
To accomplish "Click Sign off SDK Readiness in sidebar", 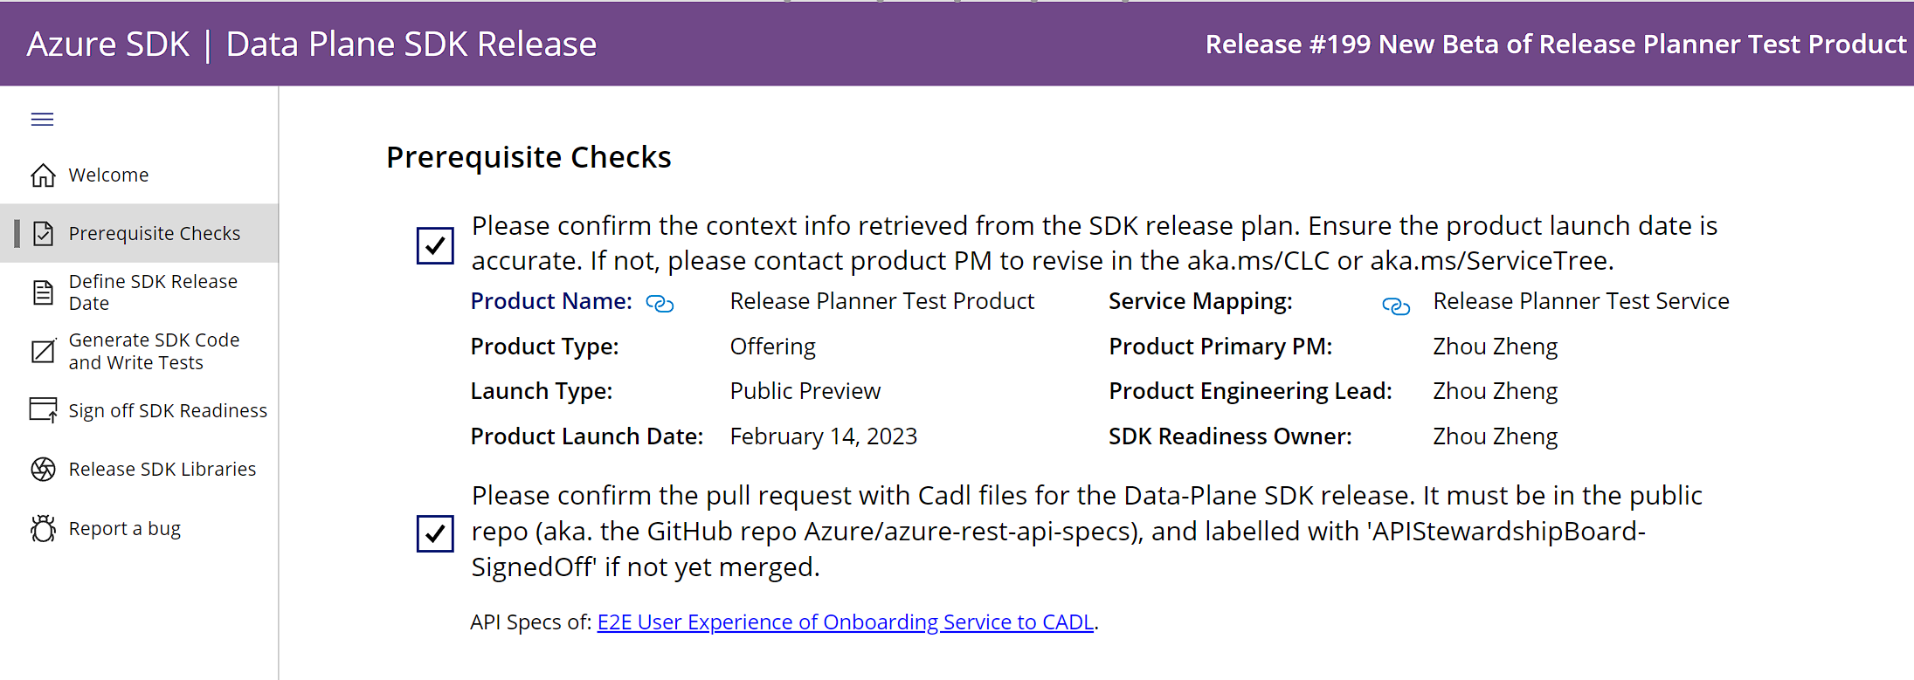I will pyautogui.click(x=168, y=409).
